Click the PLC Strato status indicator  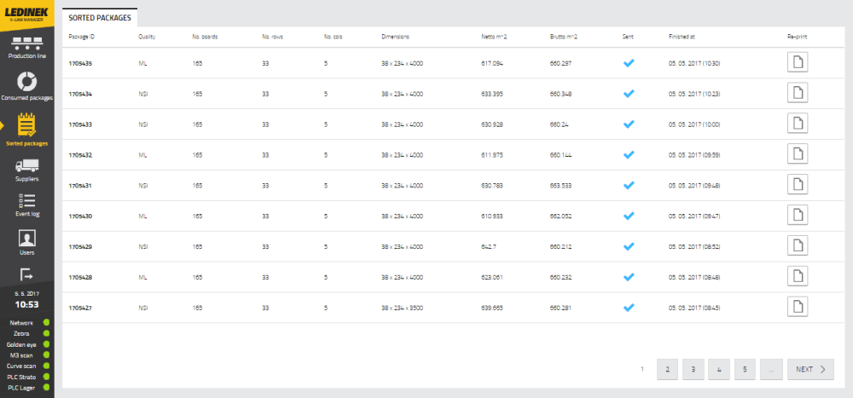(x=46, y=377)
